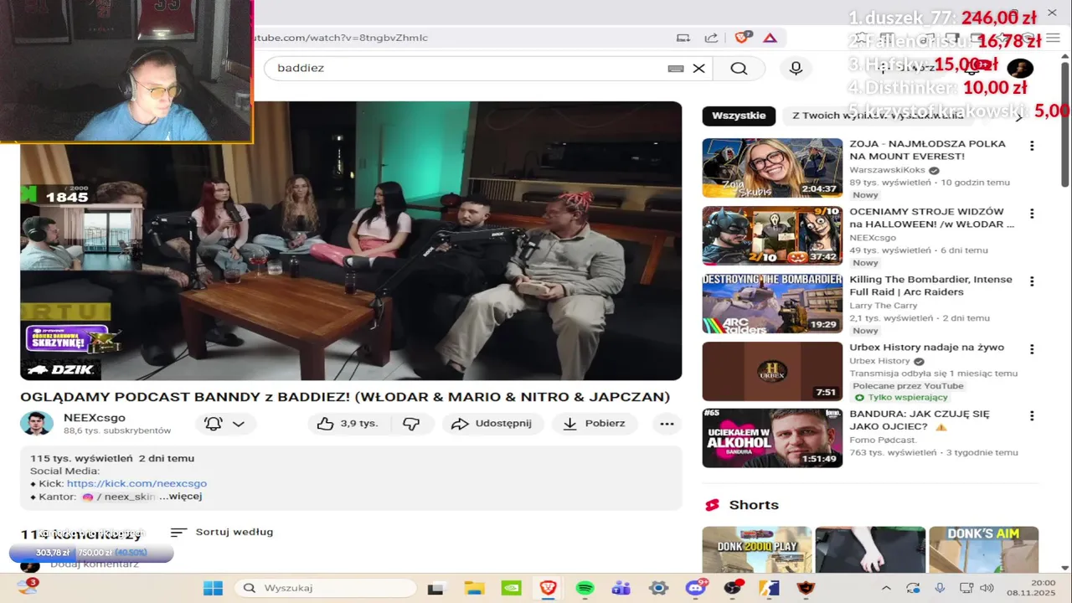This screenshot has width=1072, height=603.
Task: Open the Urbex History nadaje na żywo thumbnail
Action: pos(772,371)
